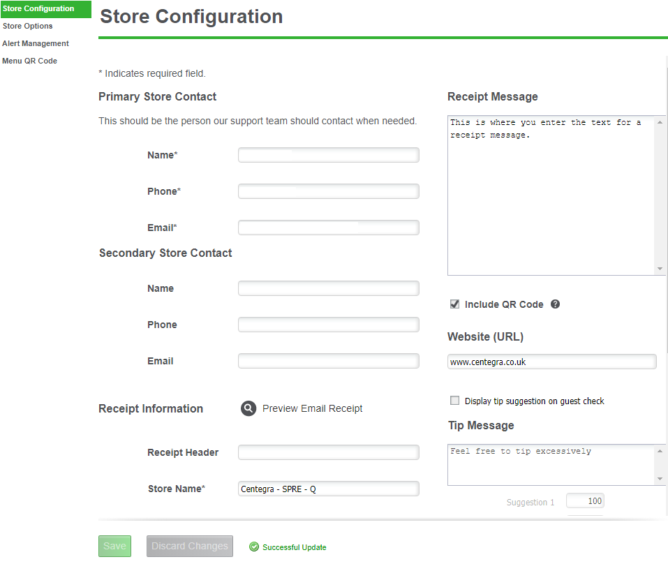Focus the Website (URL) input field
Screen dimensions: 668x564
point(551,362)
